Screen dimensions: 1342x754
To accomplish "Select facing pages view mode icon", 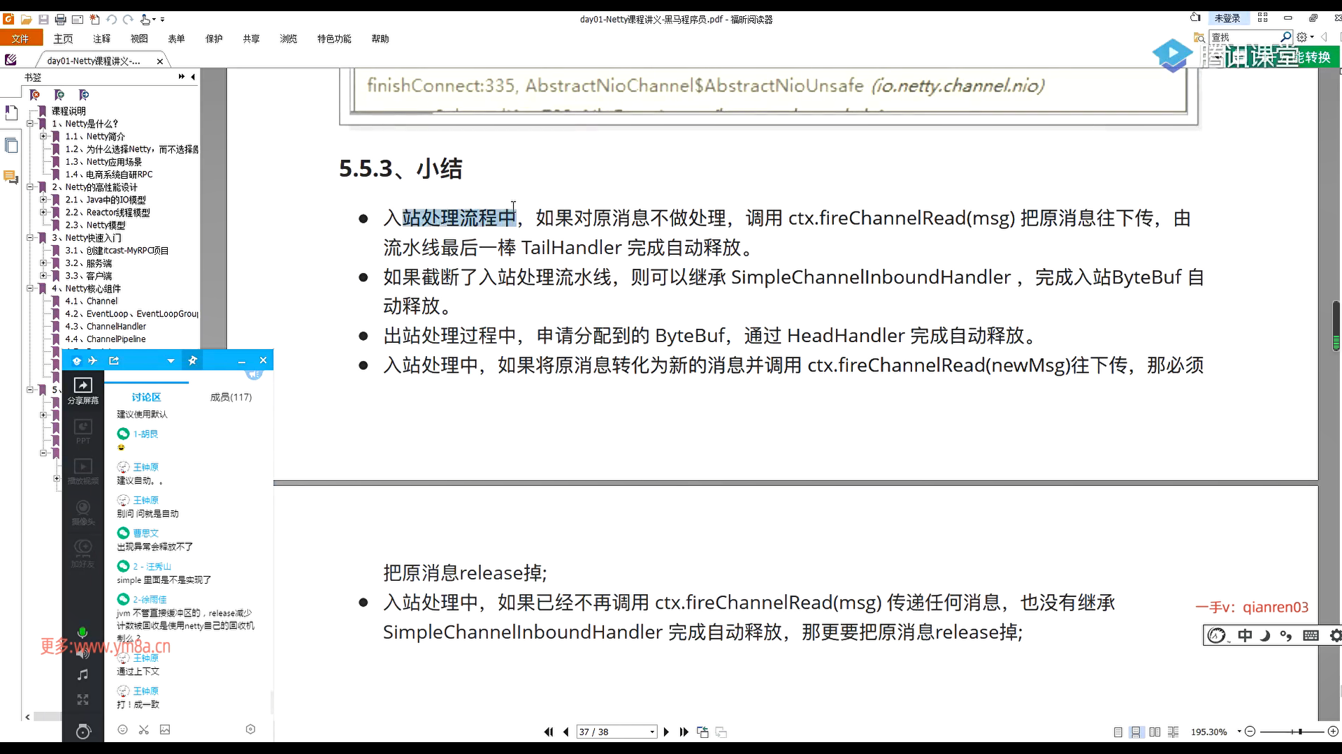I will click(1155, 732).
